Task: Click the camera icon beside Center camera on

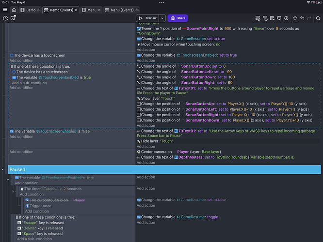Action: point(139,152)
